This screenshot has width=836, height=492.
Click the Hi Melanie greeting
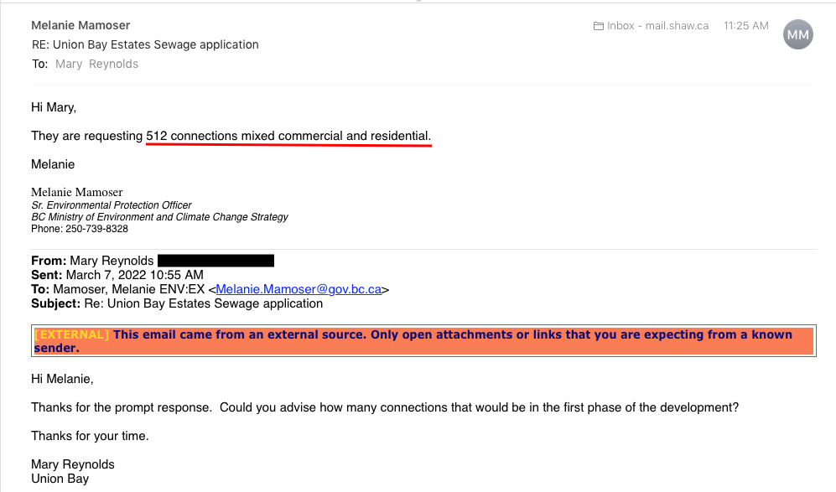tap(62, 379)
